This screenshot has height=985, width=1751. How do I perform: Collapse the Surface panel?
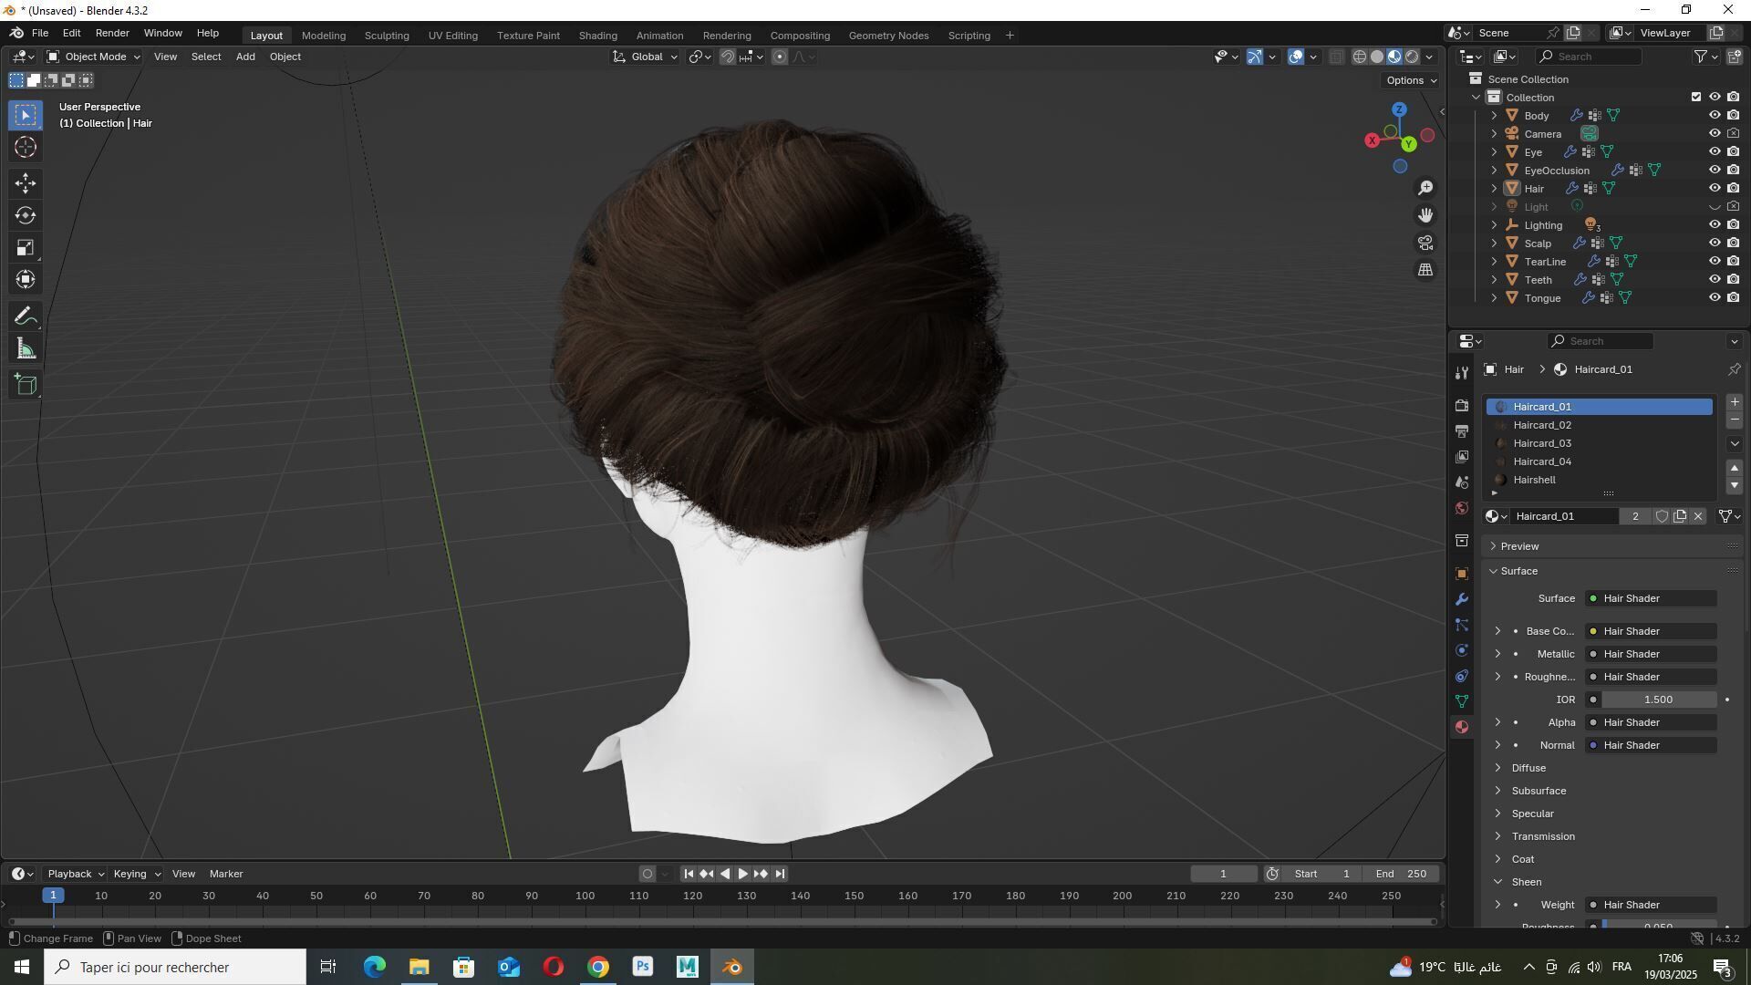pos(1518,571)
